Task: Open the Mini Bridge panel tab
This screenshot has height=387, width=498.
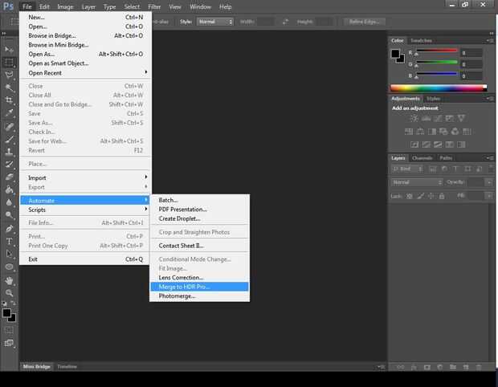Action: (36, 366)
